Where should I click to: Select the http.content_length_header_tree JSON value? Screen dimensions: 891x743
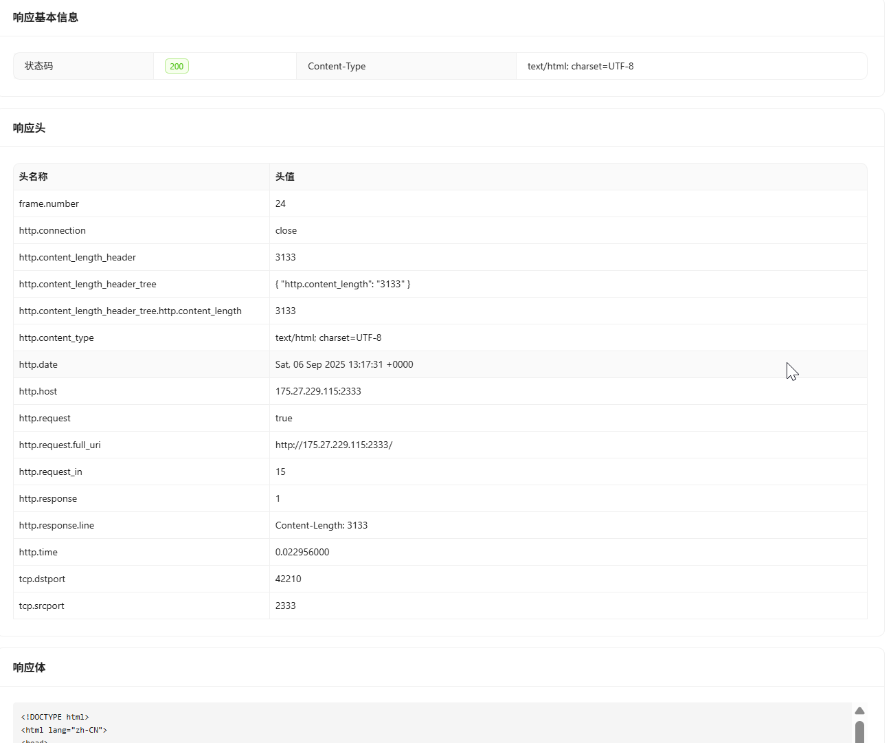[x=343, y=284]
